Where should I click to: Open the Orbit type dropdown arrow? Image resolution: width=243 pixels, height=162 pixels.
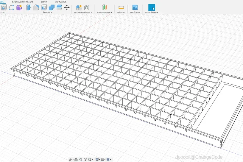tap(73, 160)
